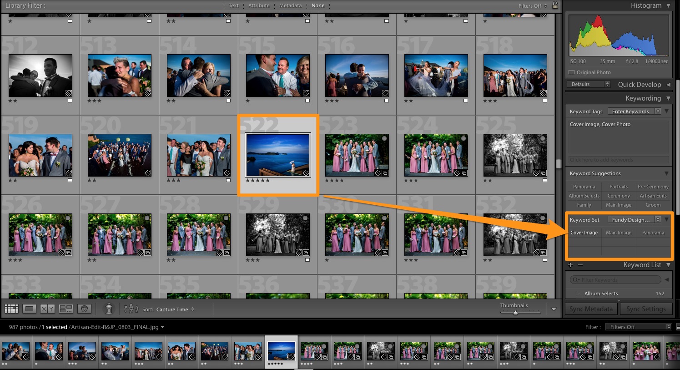
Task: Toggle the Panorama keyword suggestion
Action: [x=584, y=187]
